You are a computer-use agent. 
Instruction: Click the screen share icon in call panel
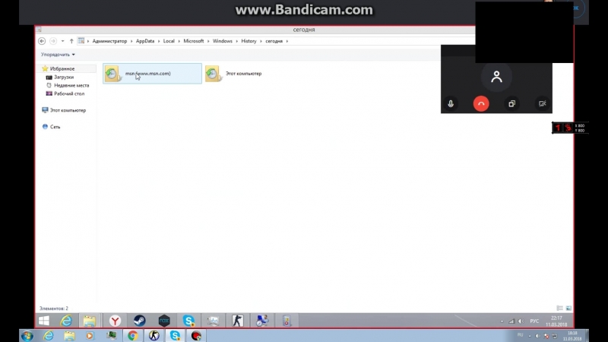511,103
